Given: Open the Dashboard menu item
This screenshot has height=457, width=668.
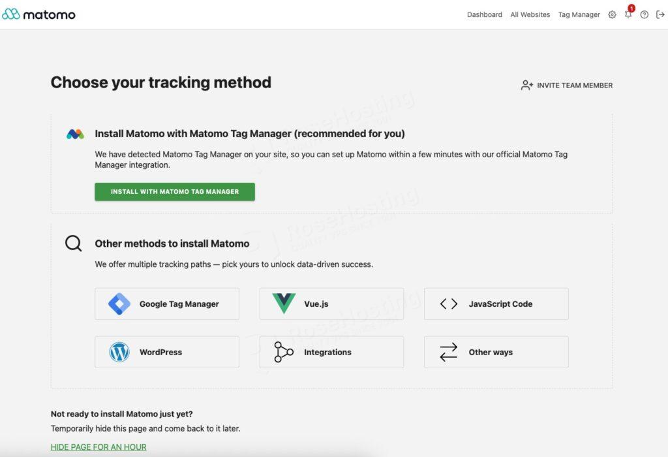Looking at the screenshot, I should 485,14.
